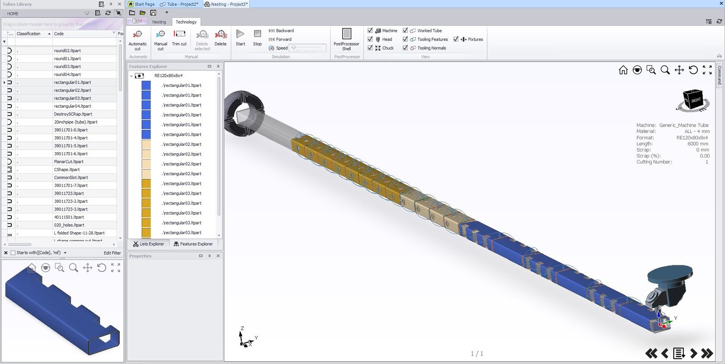Open the Lists Explorer tab

(149, 244)
